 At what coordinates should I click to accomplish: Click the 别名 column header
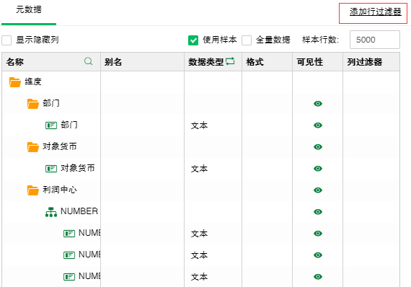click(142, 62)
